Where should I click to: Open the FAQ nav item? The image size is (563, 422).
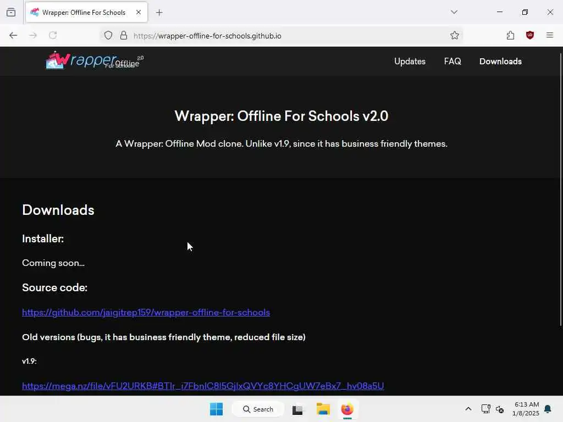452,62
